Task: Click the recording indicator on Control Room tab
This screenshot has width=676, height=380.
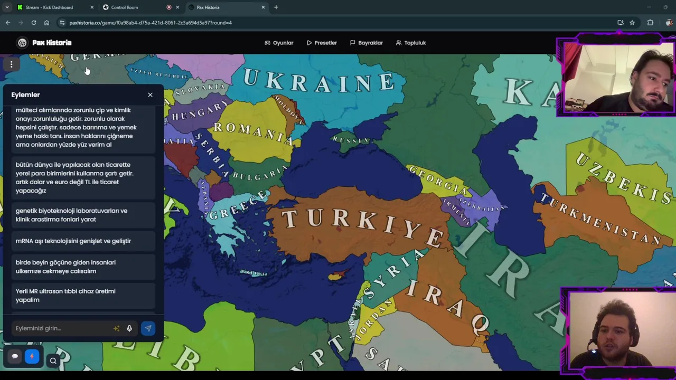Action: pos(169,7)
